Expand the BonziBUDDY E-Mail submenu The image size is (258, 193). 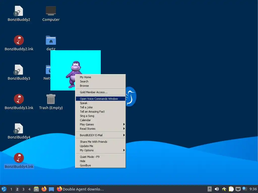point(100,135)
